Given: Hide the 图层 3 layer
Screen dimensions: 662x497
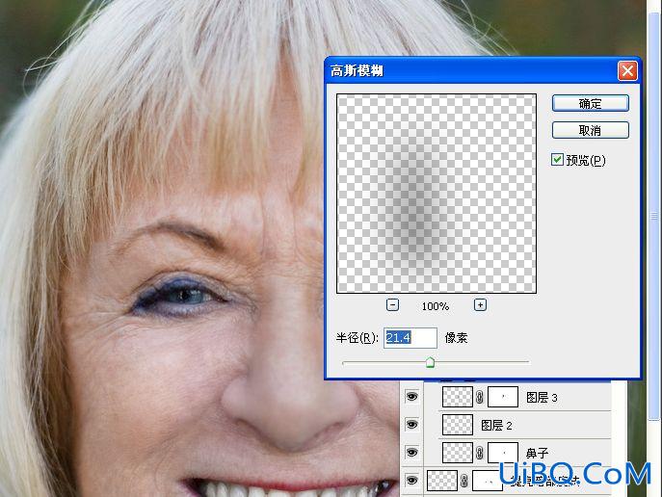Looking at the screenshot, I should pyautogui.click(x=411, y=397).
